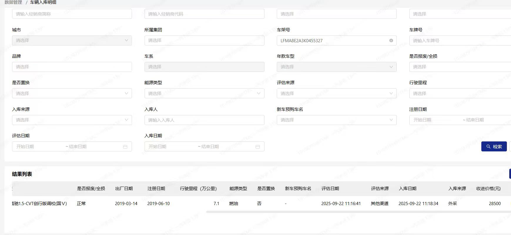Click into the 车牌号 input field
The width and height of the screenshot is (511, 235).
click(460, 40)
